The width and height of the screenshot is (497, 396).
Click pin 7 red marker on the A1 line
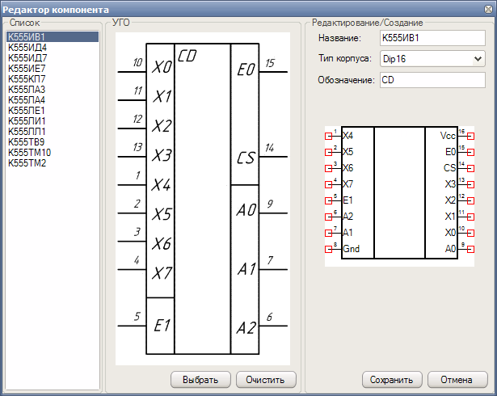point(328,233)
